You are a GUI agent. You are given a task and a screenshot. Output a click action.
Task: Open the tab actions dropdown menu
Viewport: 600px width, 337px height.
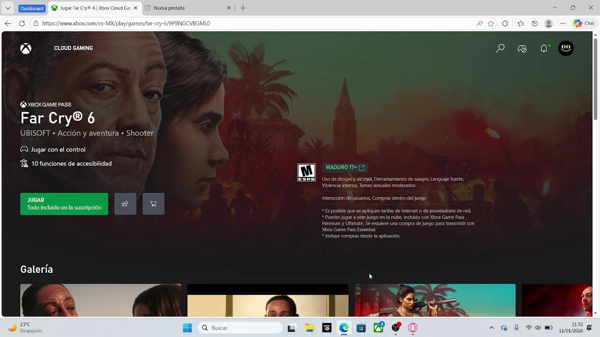click(8, 8)
